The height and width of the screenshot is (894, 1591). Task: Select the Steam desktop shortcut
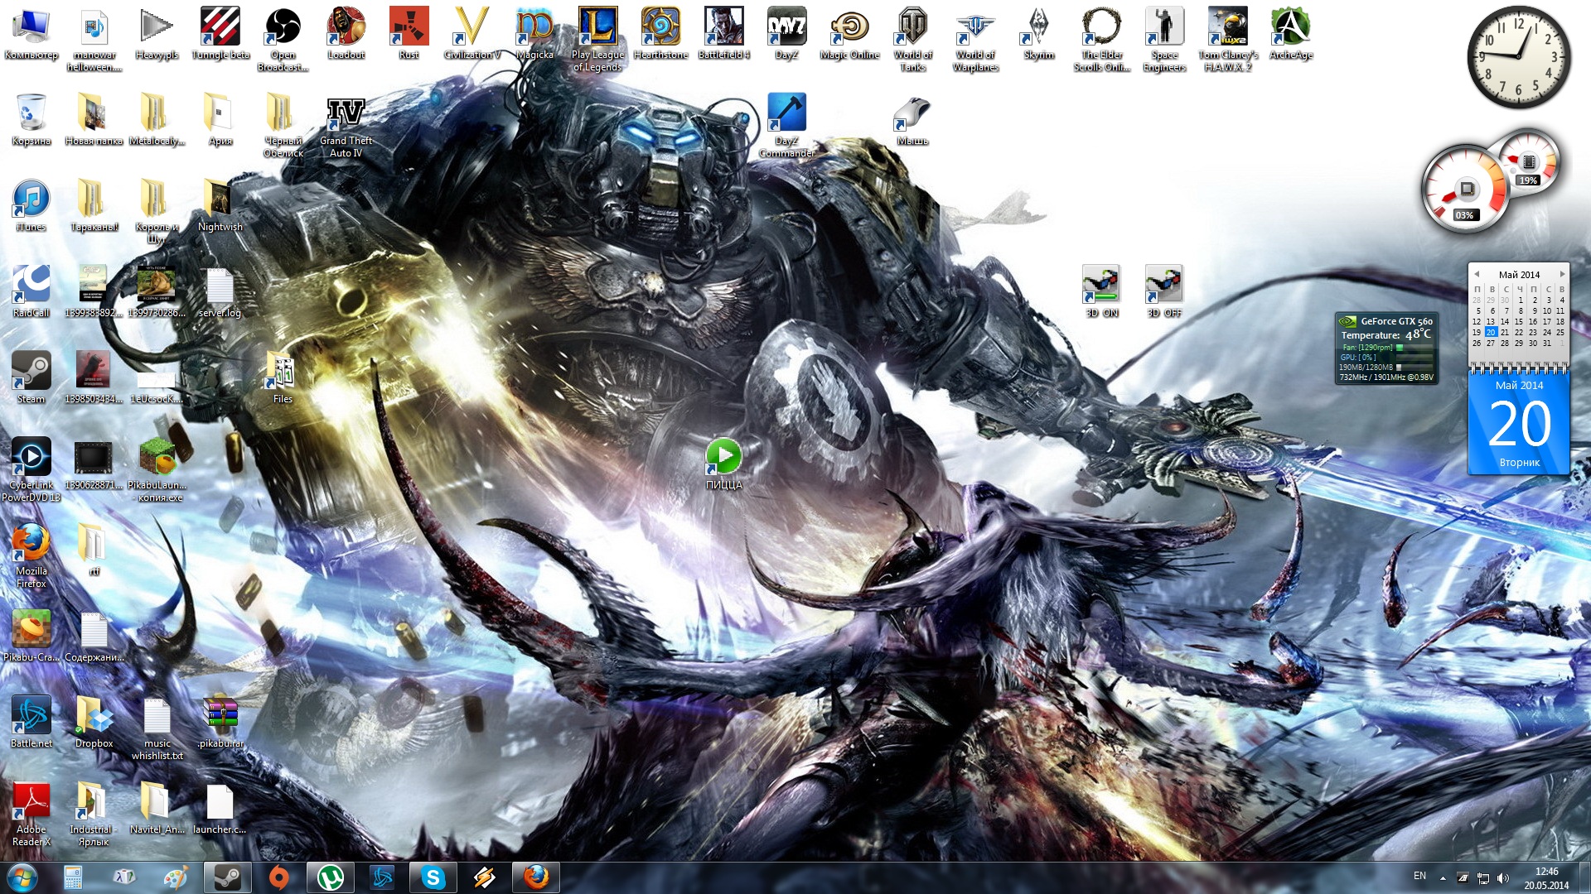click(31, 378)
